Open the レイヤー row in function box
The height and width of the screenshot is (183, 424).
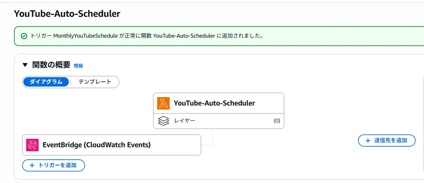click(219, 121)
